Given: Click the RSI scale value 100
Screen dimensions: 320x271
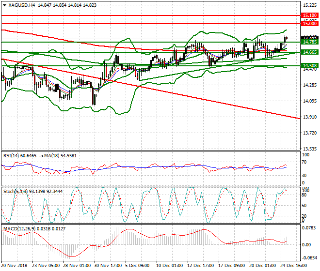Looking at the screenshot, I should coord(305,155).
